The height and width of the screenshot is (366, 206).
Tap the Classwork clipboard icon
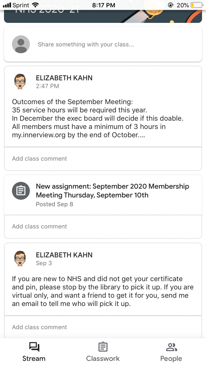pyautogui.click(x=103, y=347)
